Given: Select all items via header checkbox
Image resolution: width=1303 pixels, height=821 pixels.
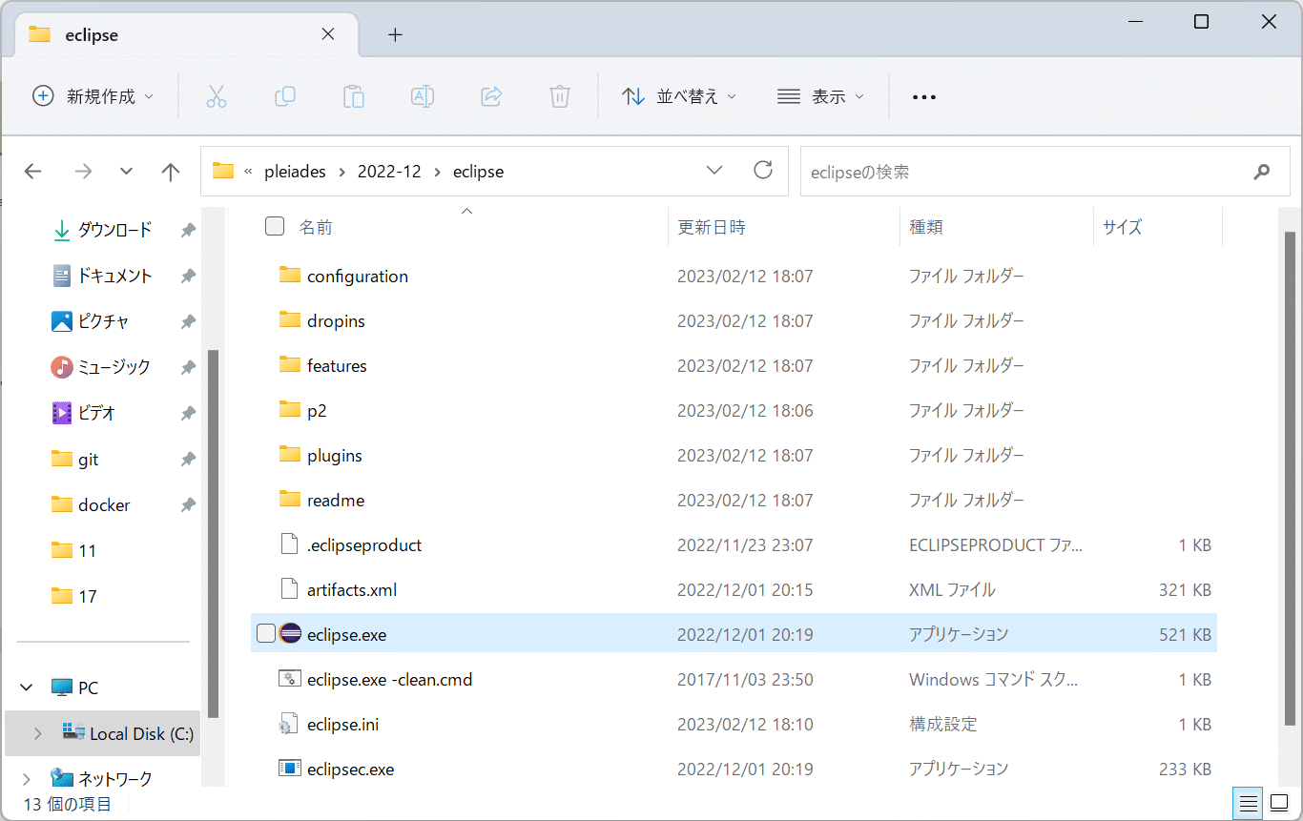Looking at the screenshot, I should pos(274,226).
